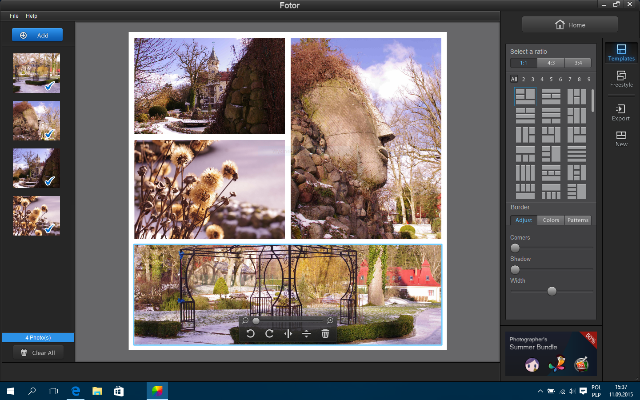The height and width of the screenshot is (400, 640).
Task: Click the zoom-in magnifier on photo toolbar
Action: coord(330,320)
